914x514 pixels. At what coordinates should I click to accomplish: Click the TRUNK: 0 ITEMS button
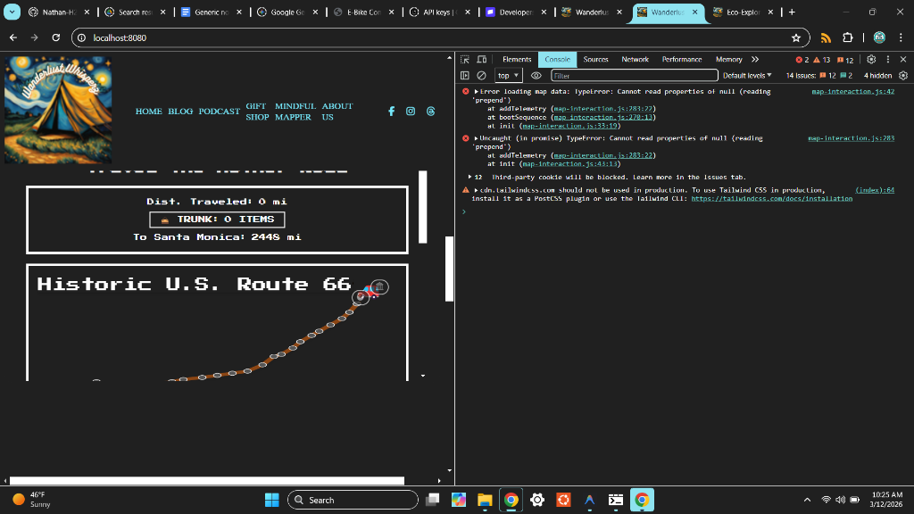217,220
